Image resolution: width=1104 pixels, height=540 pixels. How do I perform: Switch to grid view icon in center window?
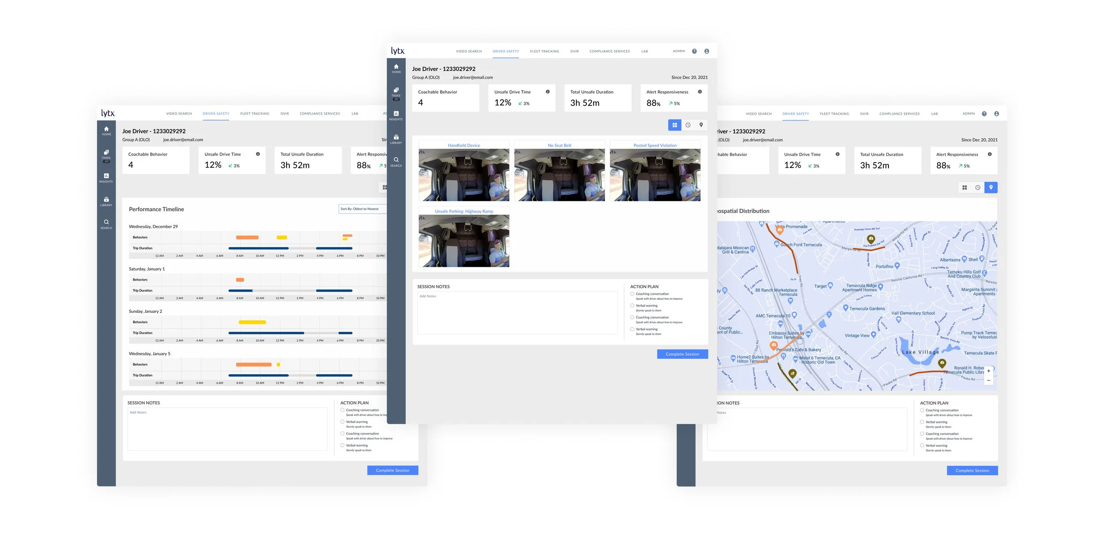pyautogui.click(x=674, y=125)
